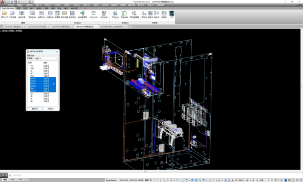Expand arrow beneath the green connector ribbon icon
This screenshot has height=182, width=303.
point(82,19)
